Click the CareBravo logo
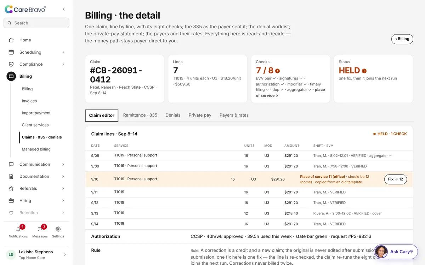The width and height of the screenshot is (425, 265). 25,10
